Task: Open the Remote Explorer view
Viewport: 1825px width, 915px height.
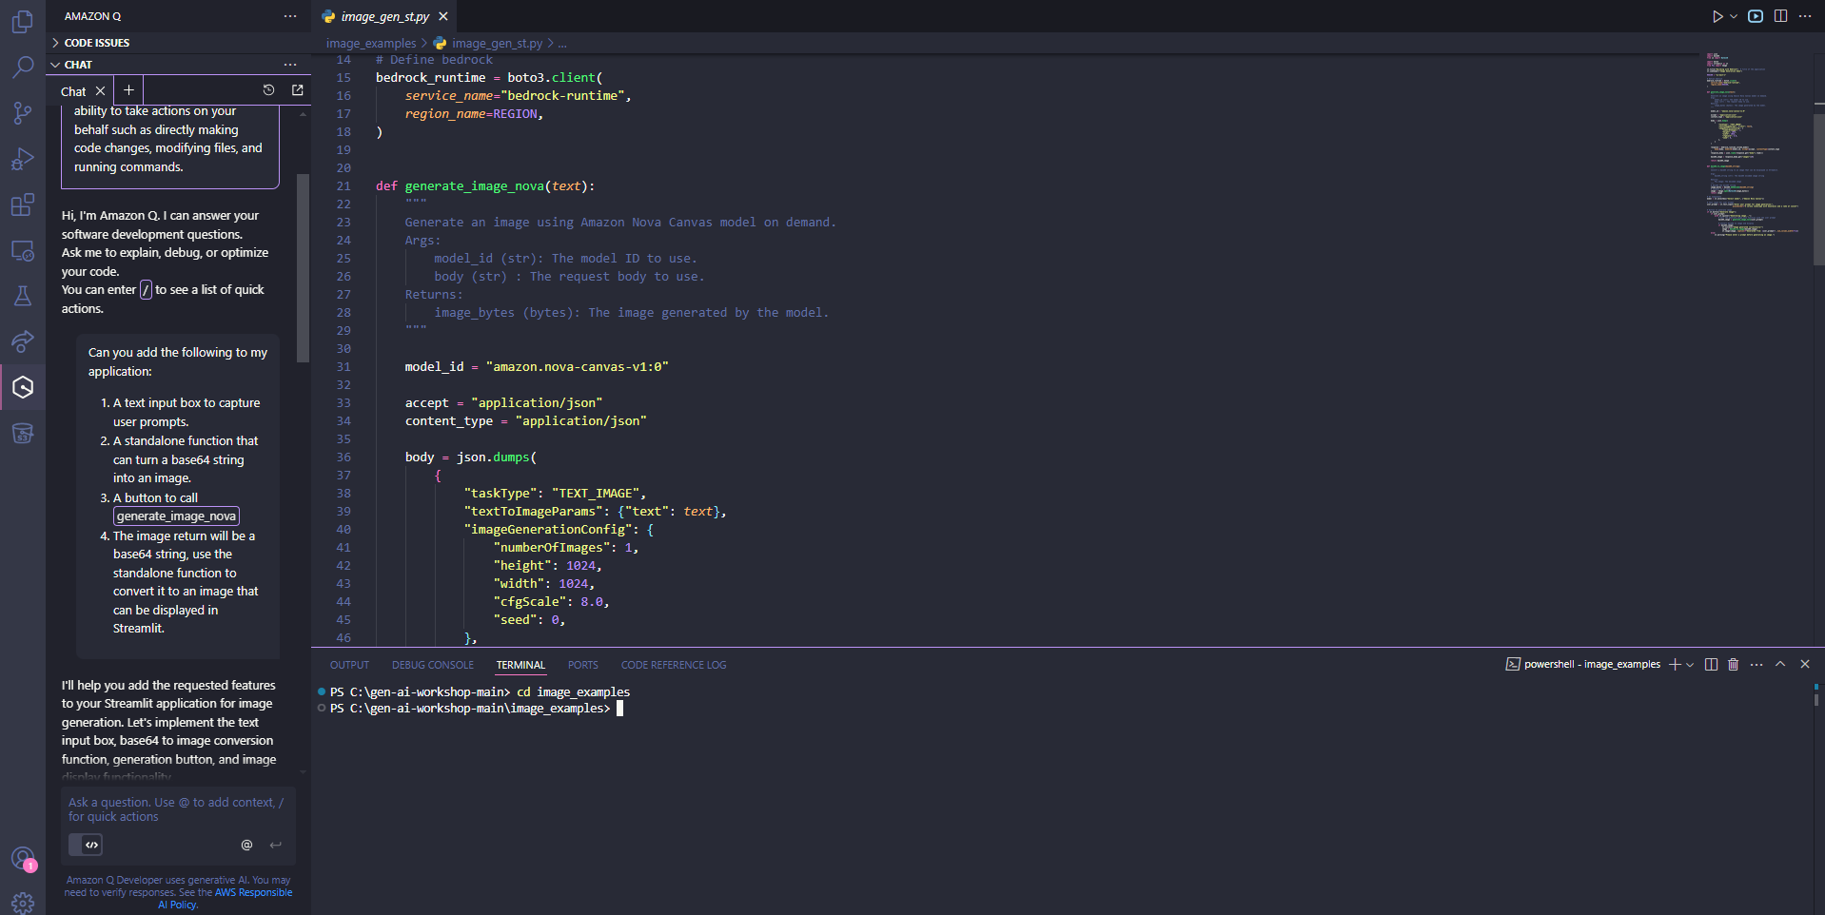Action: click(23, 250)
